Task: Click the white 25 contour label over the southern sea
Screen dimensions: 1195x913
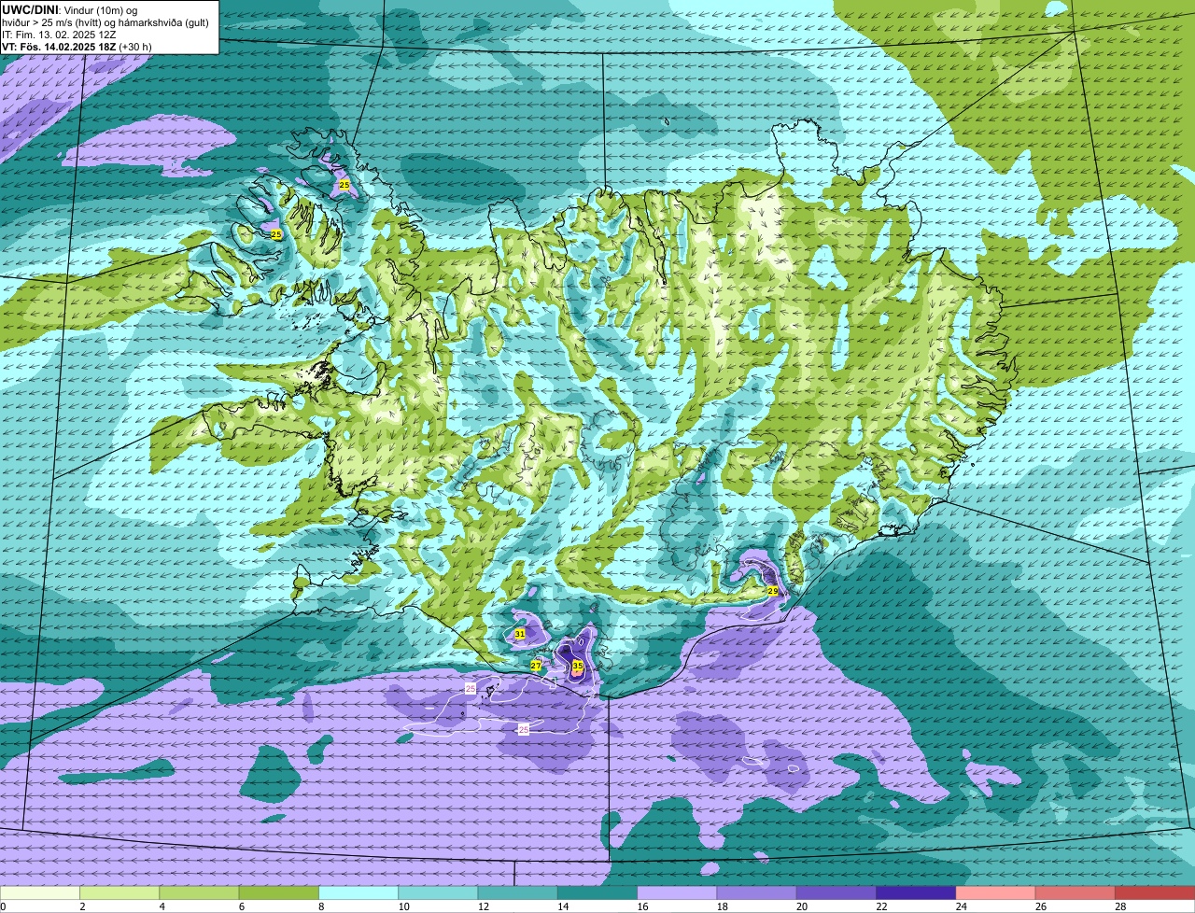Action: click(524, 728)
